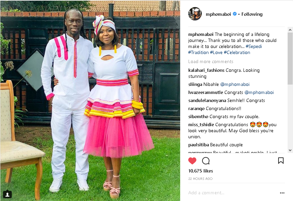Open the three-dot more options menu

pos(282,193)
